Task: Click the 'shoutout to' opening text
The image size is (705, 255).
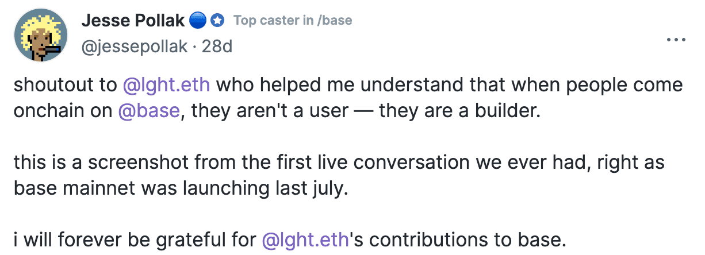Action: tap(66, 85)
